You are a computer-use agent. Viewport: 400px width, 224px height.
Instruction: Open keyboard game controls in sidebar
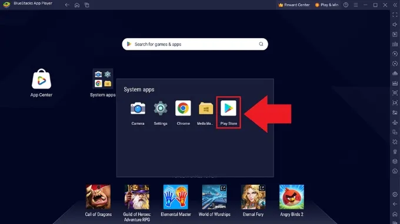pos(395,44)
